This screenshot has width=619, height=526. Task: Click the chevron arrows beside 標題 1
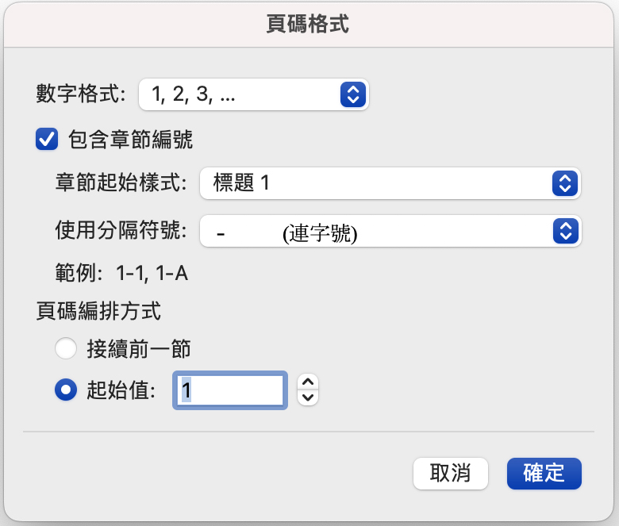[x=564, y=183]
